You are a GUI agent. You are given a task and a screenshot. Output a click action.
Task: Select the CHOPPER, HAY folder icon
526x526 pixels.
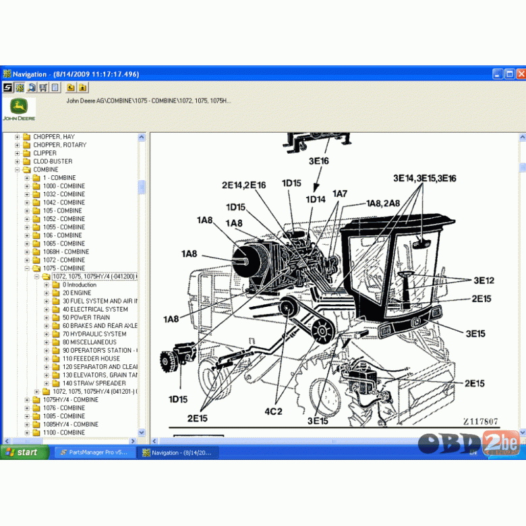26,137
